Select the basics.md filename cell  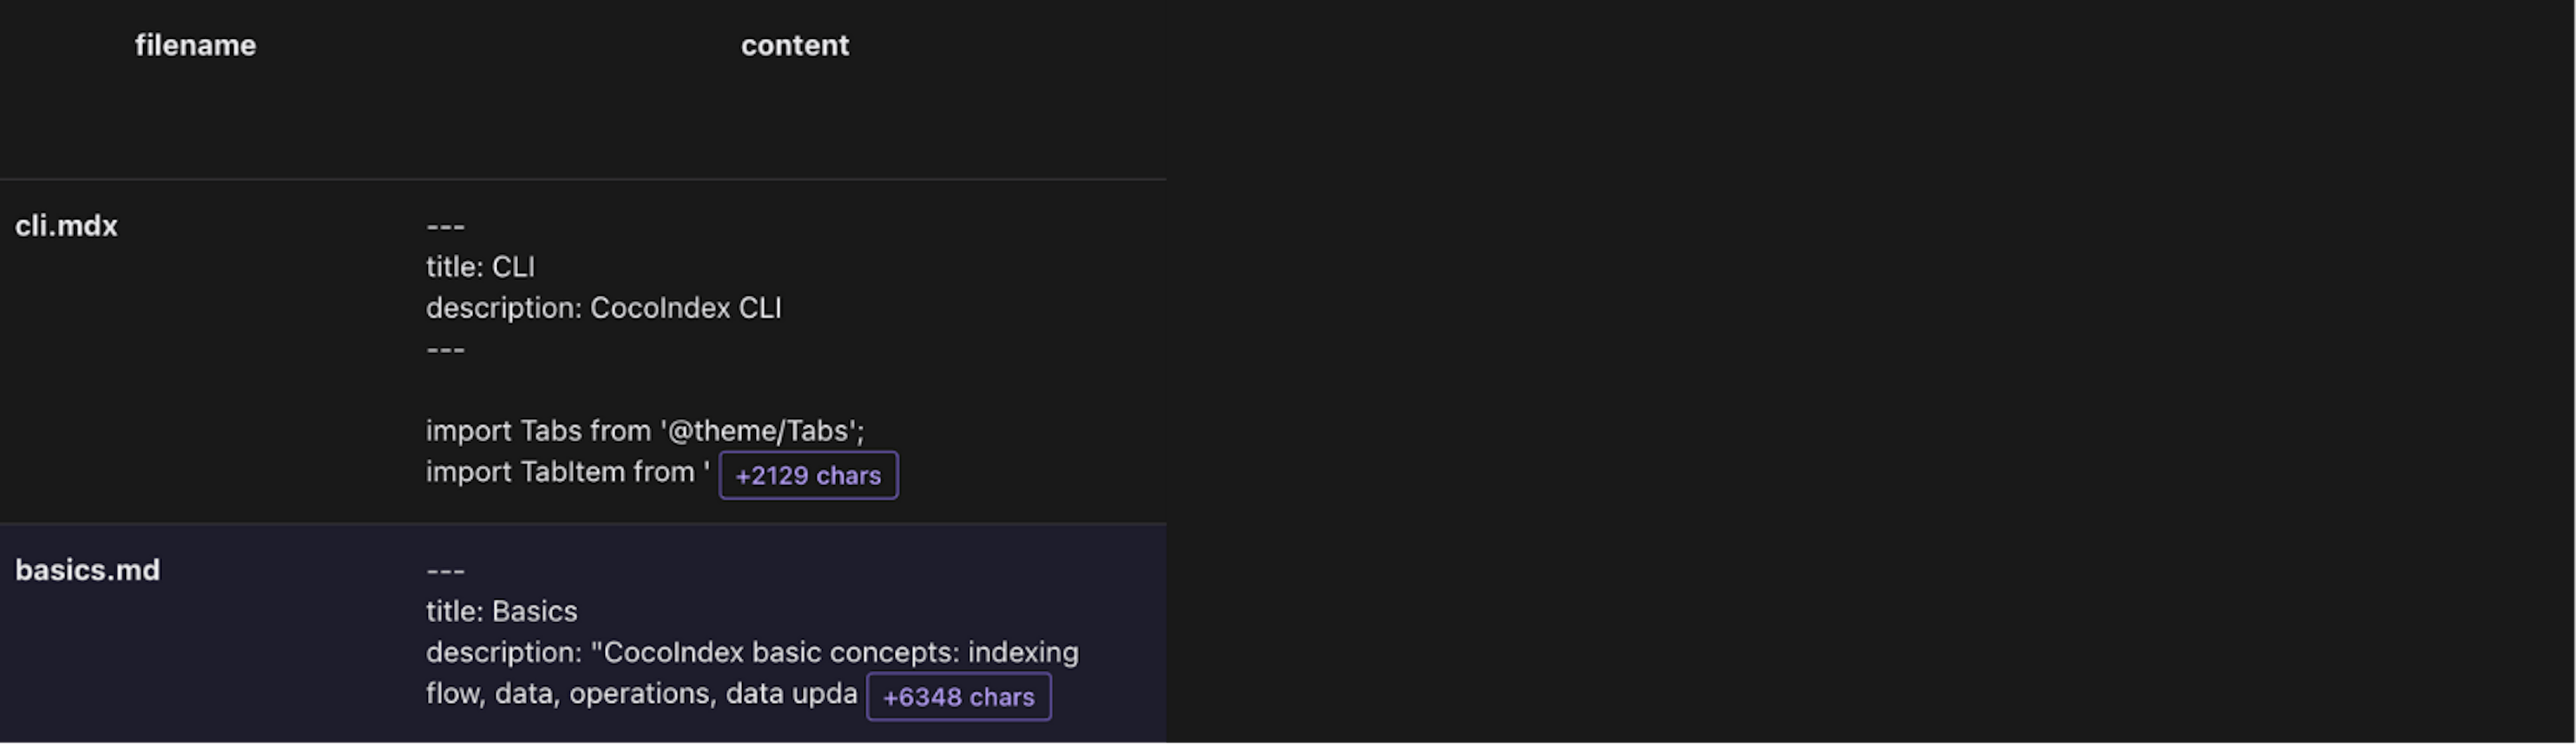tap(87, 570)
